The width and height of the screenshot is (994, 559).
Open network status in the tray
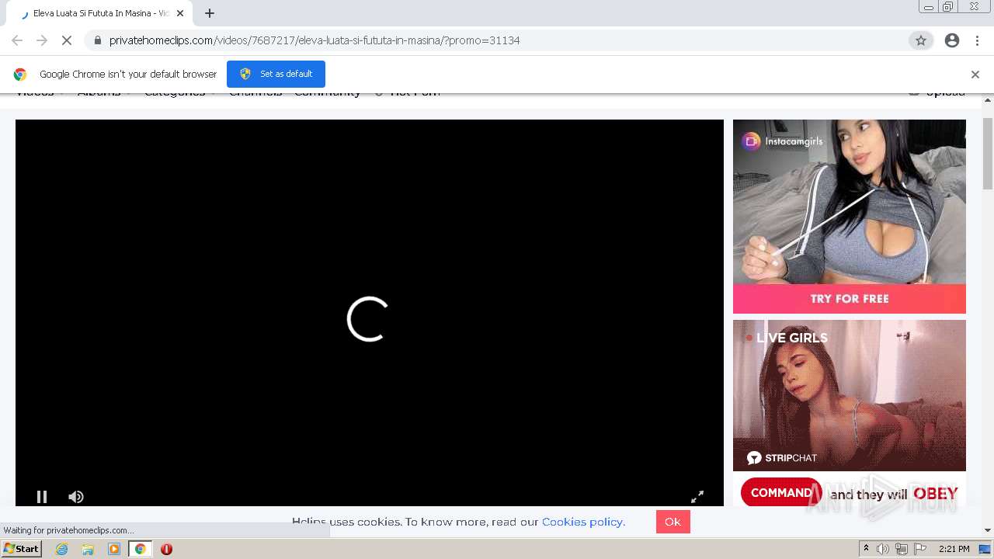[902, 549]
